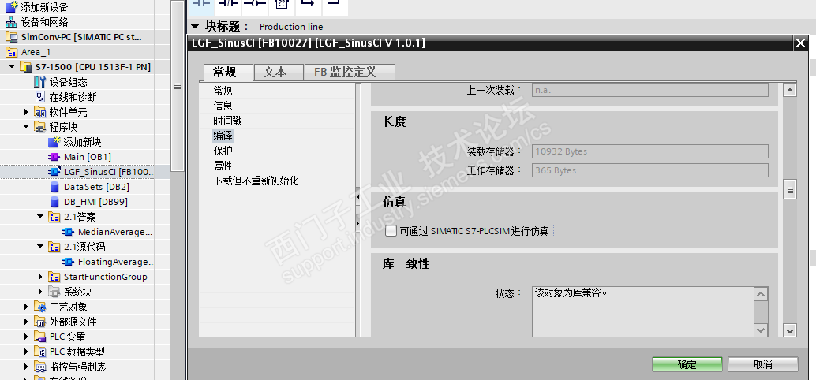Image resolution: width=816 pixels, height=380 pixels.
Task: Expand the 工艺对象 node
Action: (x=27, y=307)
